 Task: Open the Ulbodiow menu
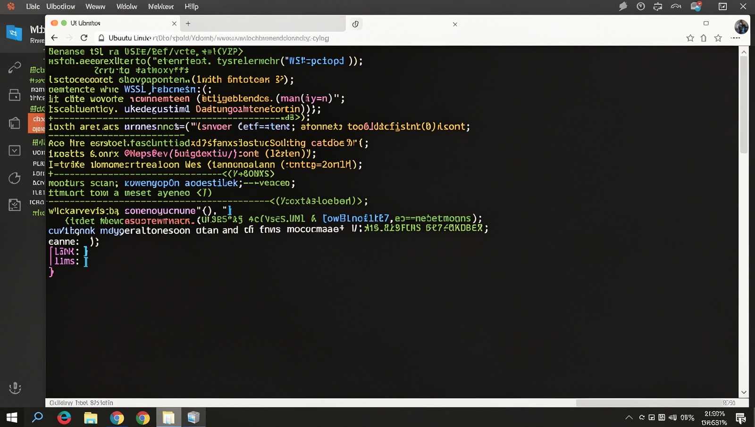pyautogui.click(x=61, y=7)
